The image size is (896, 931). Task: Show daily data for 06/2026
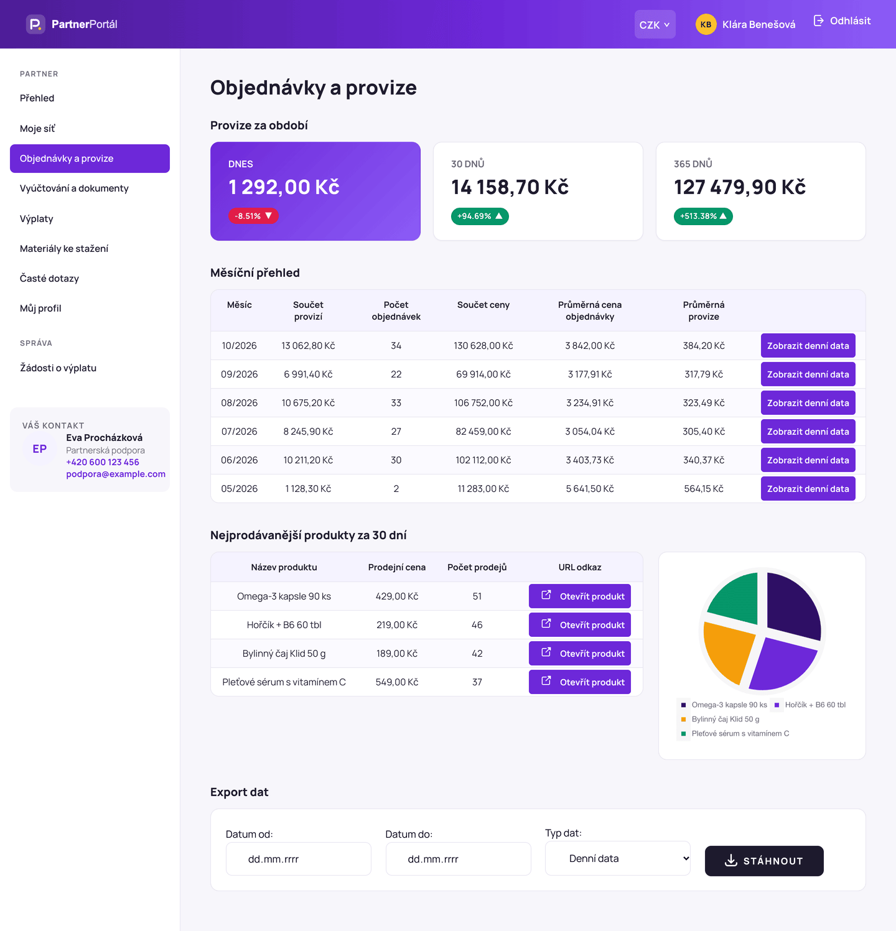[808, 460]
